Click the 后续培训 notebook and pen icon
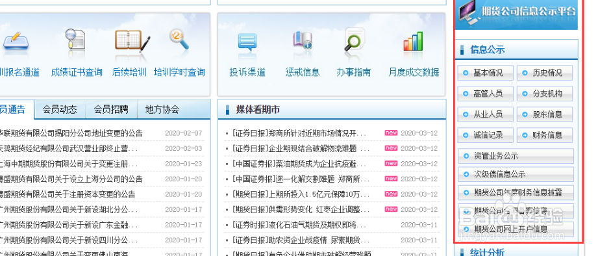This screenshot has width=598, height=256. (132, 41)
